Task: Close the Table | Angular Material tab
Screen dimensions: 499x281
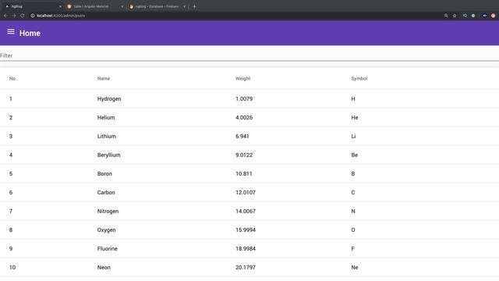Action: coord(122,6)
